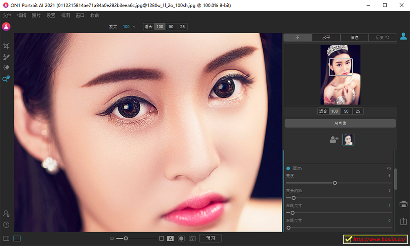Click the share/export icon on right edge
410x246 pixels.
tap(403, 222)
